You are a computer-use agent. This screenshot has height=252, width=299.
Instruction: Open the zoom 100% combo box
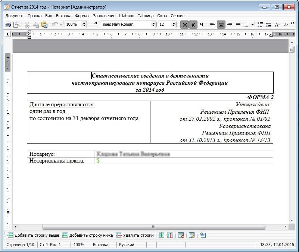(x=76, y=24)
